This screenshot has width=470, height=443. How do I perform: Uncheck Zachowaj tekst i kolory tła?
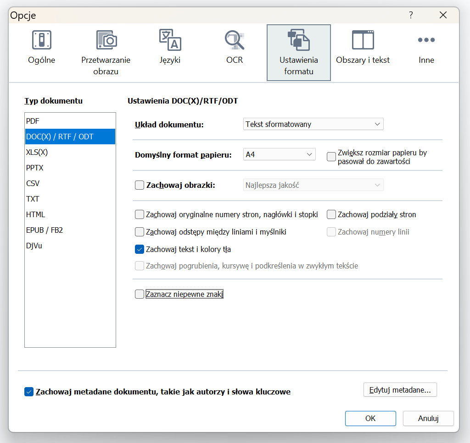(140, 250)
